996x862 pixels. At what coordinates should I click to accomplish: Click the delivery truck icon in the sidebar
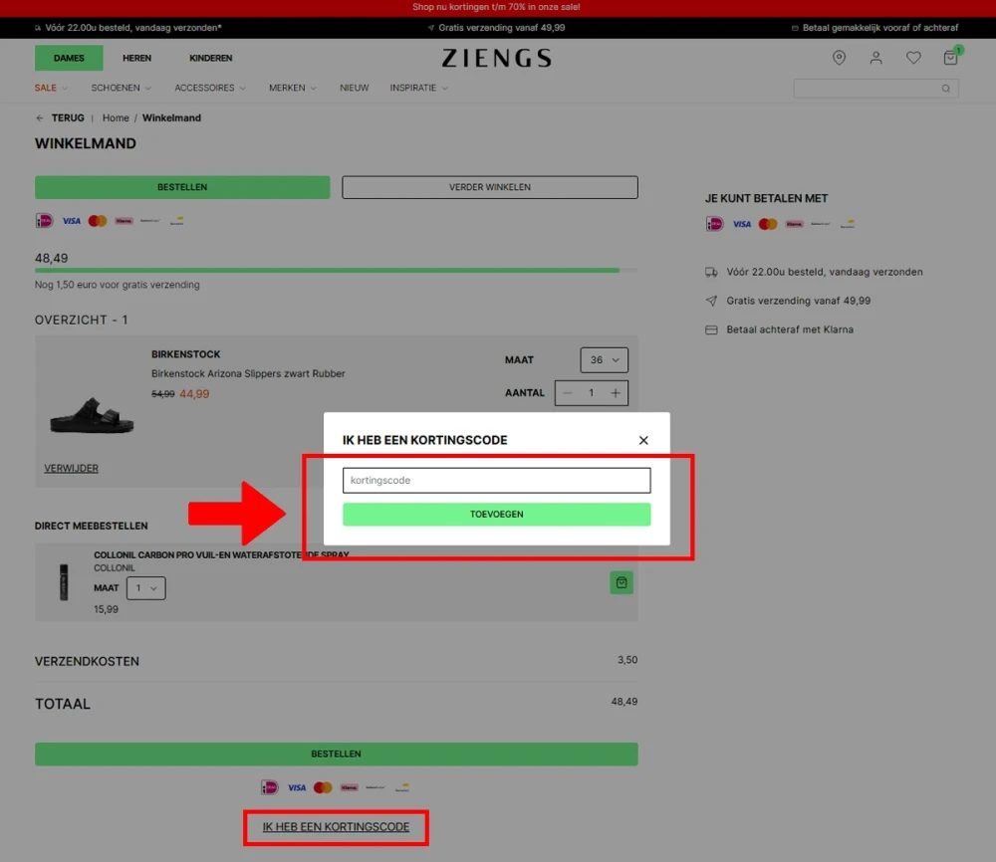(x=711, y=273)
